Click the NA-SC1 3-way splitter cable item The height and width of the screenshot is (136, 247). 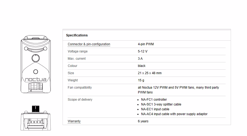tap(161, 104)
